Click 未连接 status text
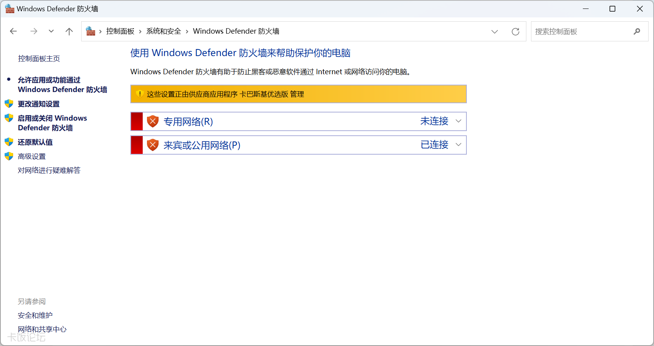This screenshot has width=654, height=346. click(434, 121)
